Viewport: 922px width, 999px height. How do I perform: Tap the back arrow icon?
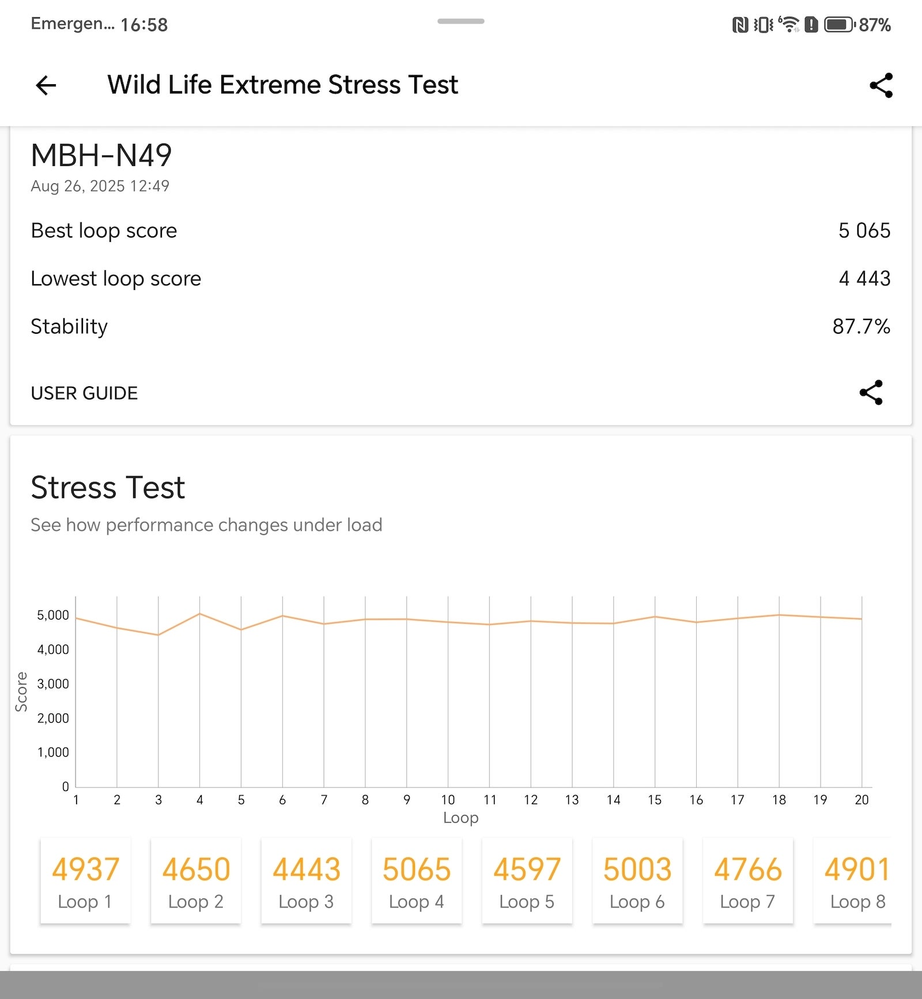[46, 85]
